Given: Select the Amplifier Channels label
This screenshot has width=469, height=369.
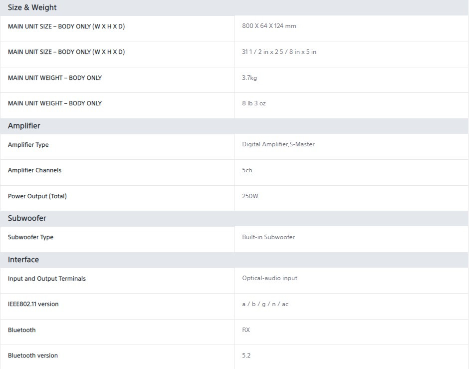Looking at the screenshot, I should coord(34,170).
